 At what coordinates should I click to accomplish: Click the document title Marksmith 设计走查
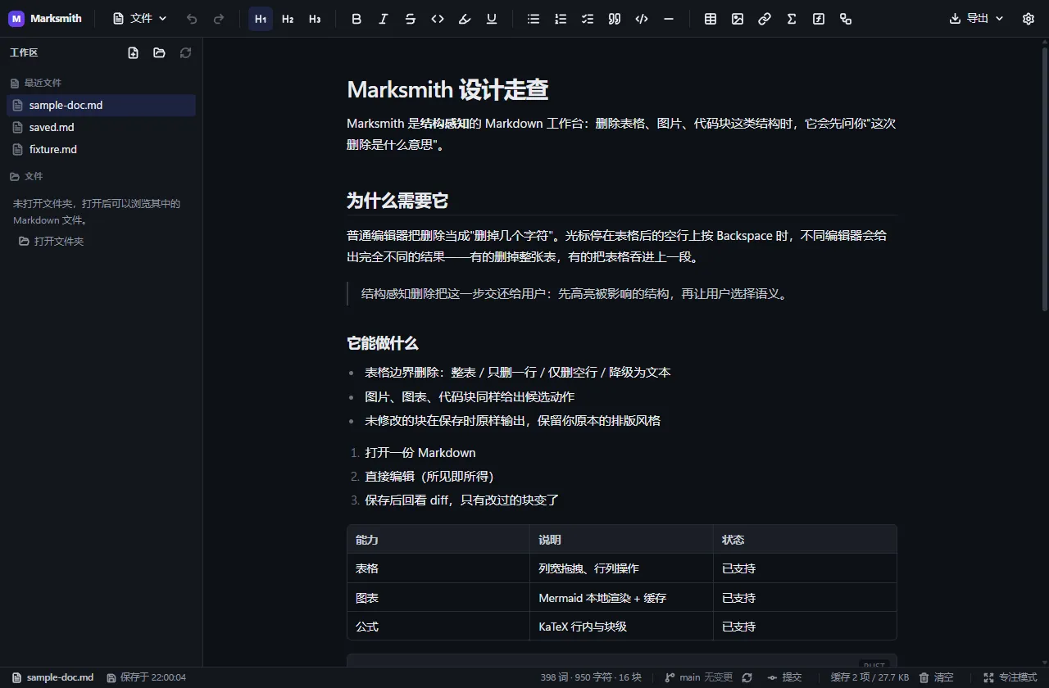(447, 89)
